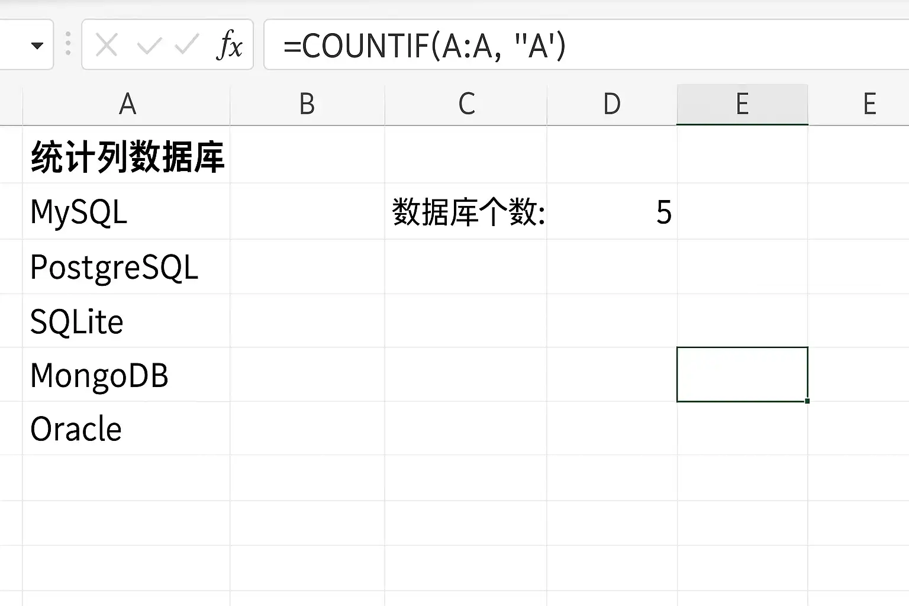This screenshot has width=909, height=606.
Task: Open the fx Insert Function icon
Action: coord(230,45)
